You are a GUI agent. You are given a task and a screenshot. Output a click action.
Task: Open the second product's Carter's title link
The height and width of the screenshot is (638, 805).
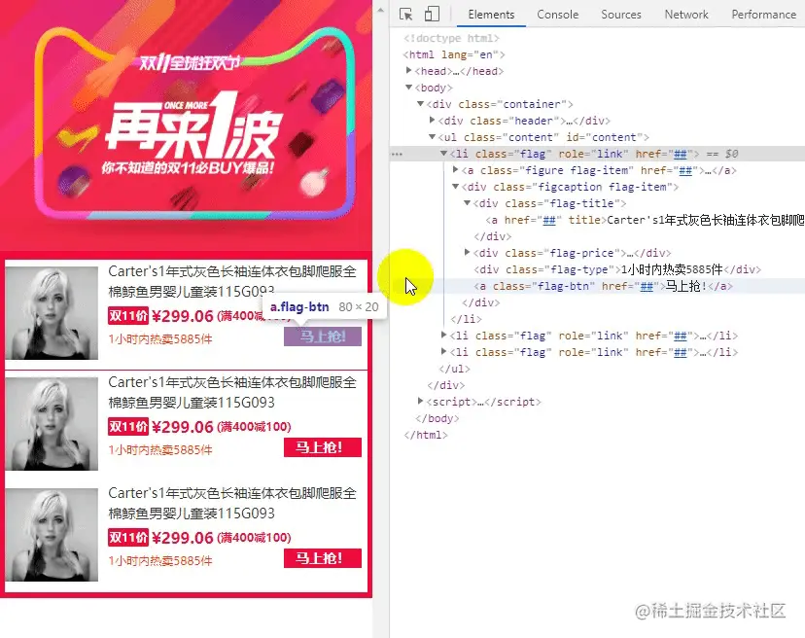(232, 393)
